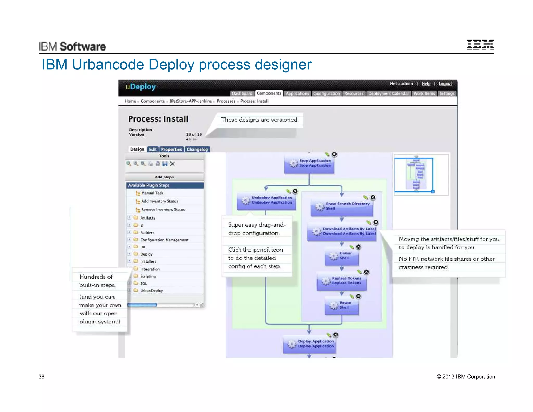Image resolution: width=533 pixels, height=412 pixels.
Task: Expand the UrbanDeploy plugin folder
Action: 129,290
